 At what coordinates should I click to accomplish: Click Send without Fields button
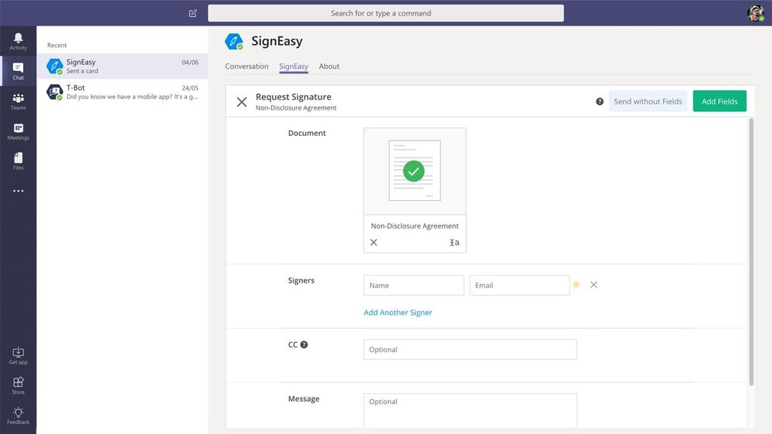(648, 101)
